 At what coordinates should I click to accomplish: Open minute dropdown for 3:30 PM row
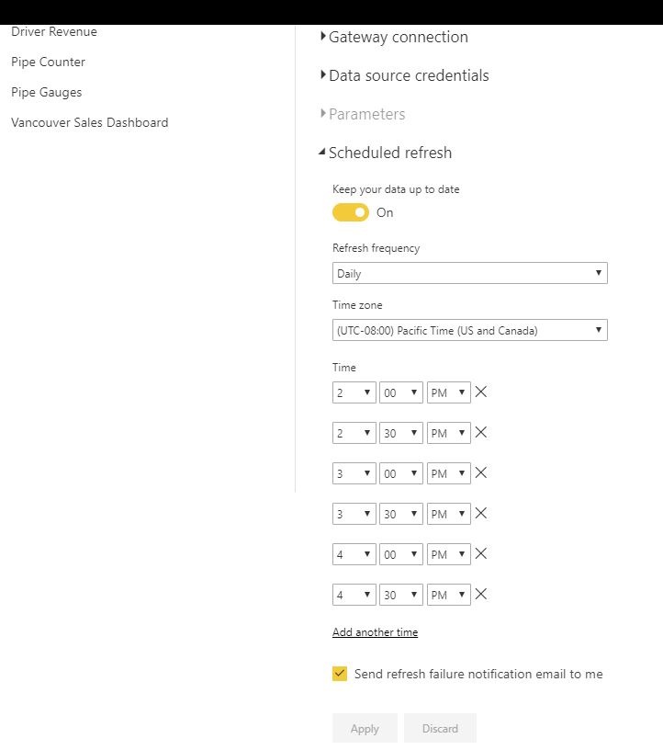401,514
